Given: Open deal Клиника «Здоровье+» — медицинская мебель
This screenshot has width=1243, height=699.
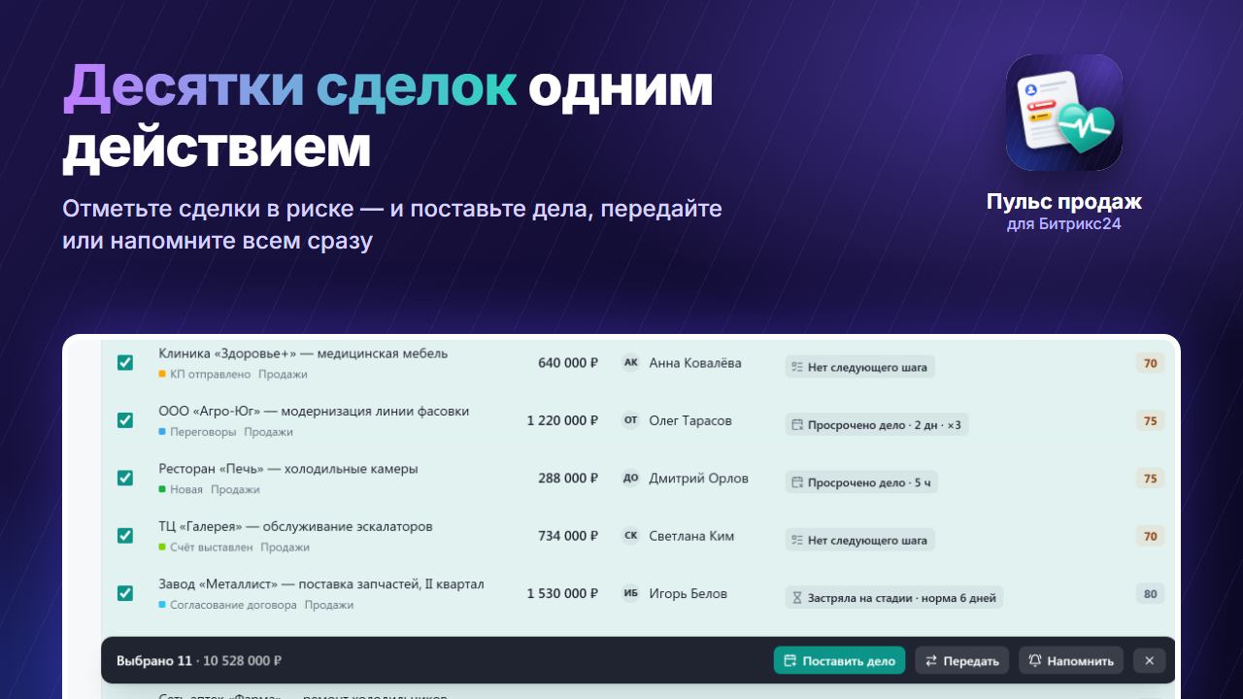Looking at the screenshot, I should pos(303,353).
